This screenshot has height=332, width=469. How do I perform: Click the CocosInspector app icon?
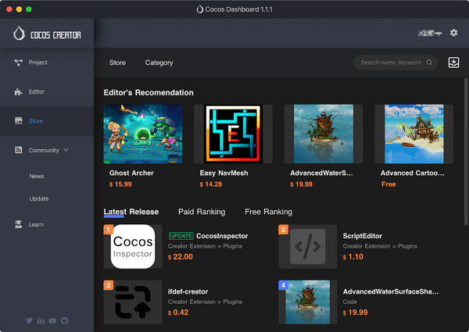(x=133, y=247)
